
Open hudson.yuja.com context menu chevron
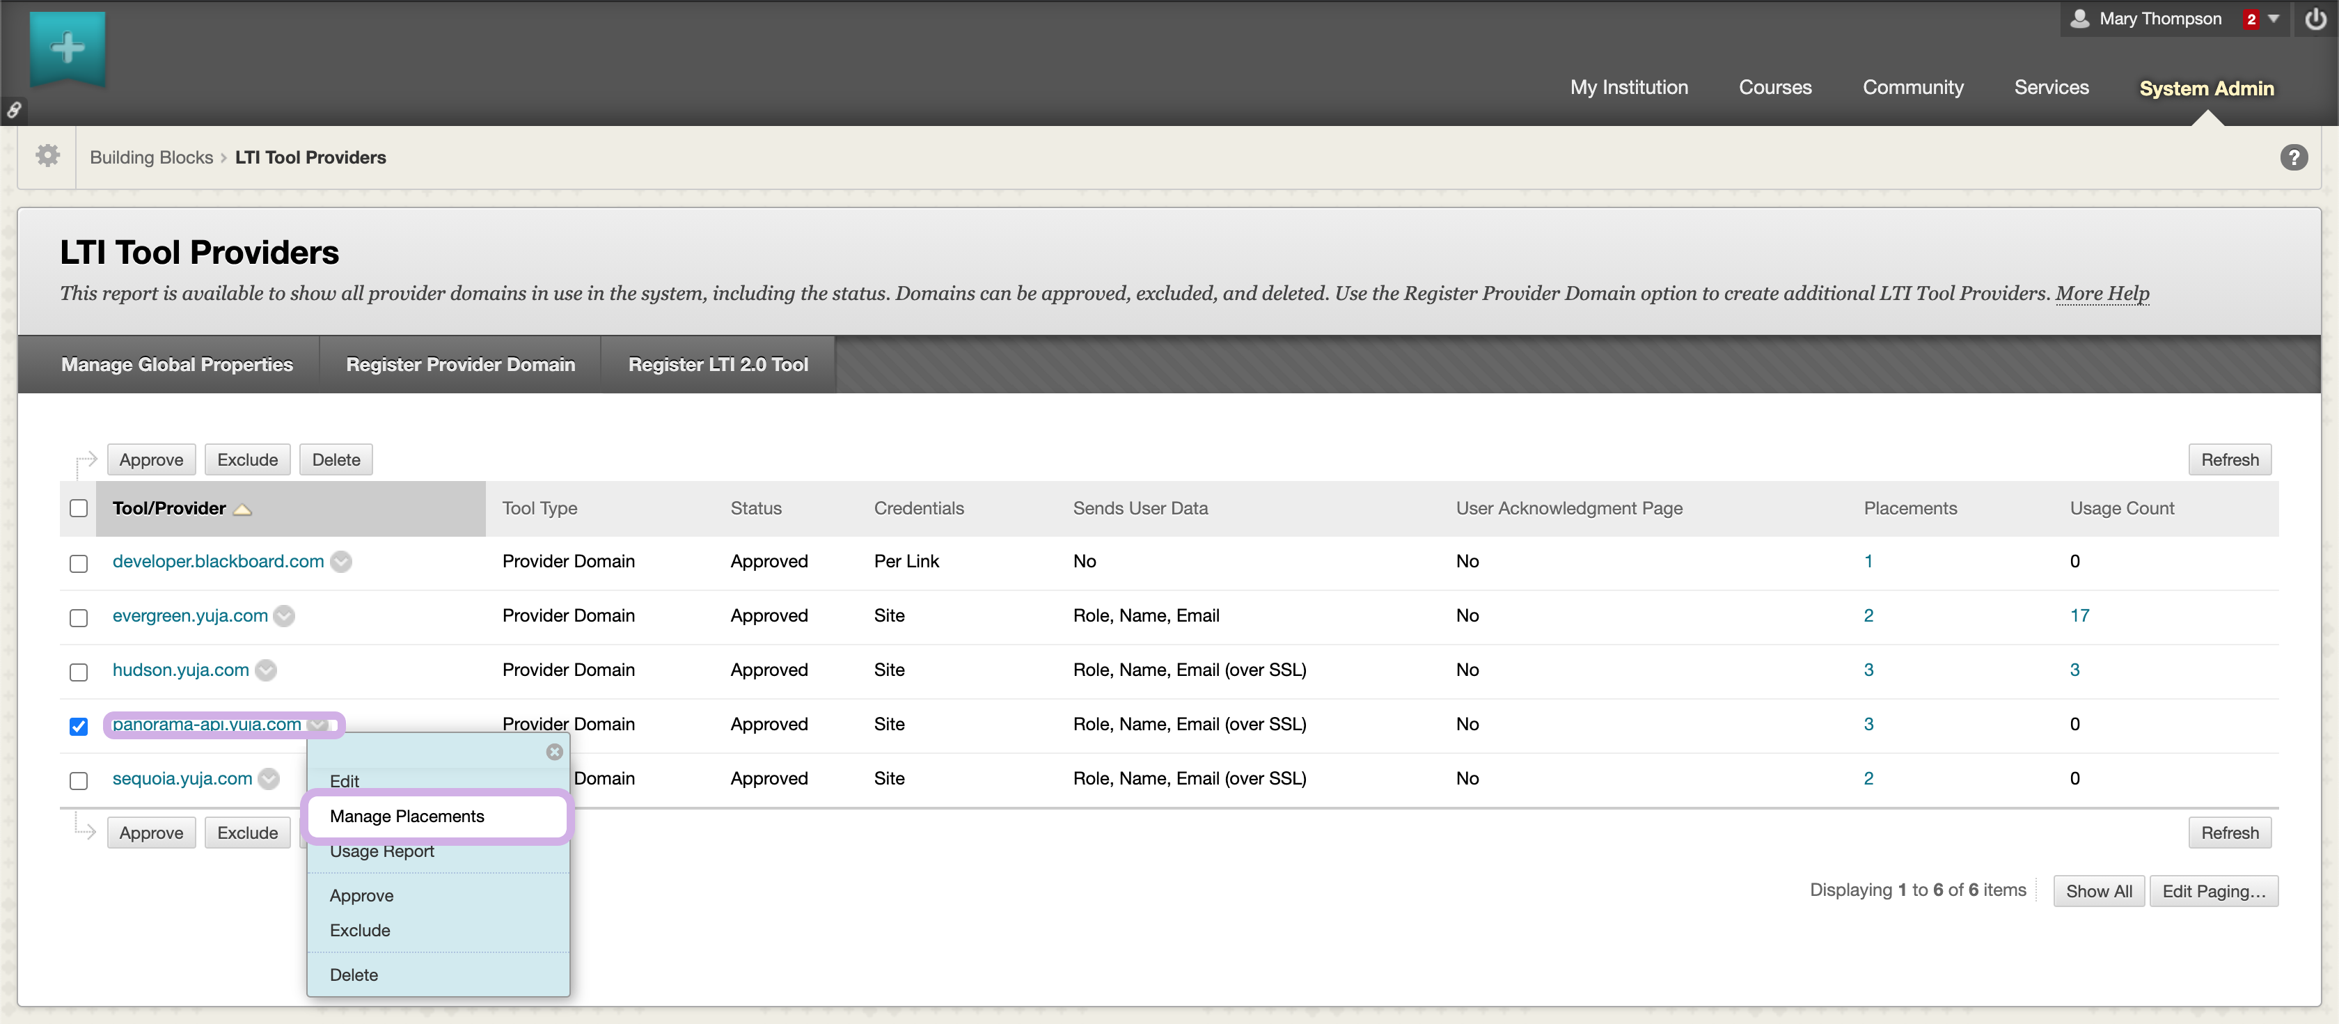pyautogui.click(x=265, y=671)
